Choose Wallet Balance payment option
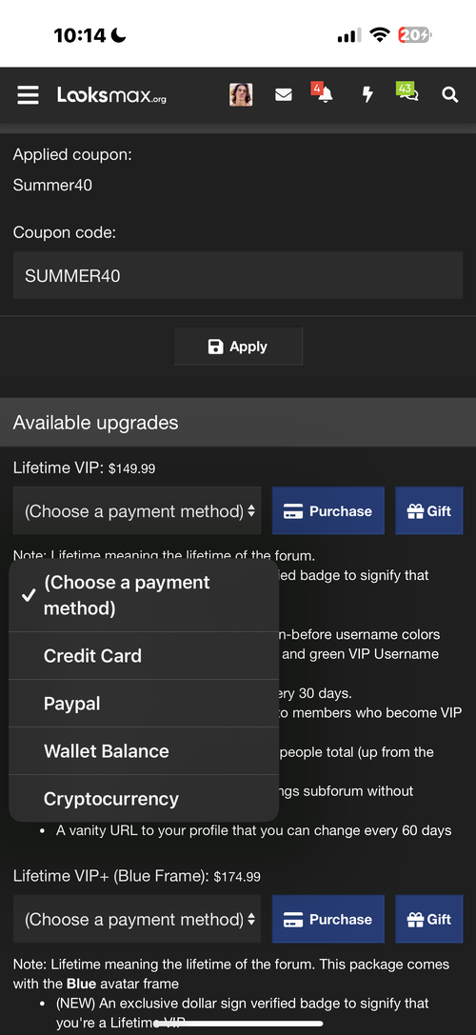476x1035 pixels. [x=144, y=750]
